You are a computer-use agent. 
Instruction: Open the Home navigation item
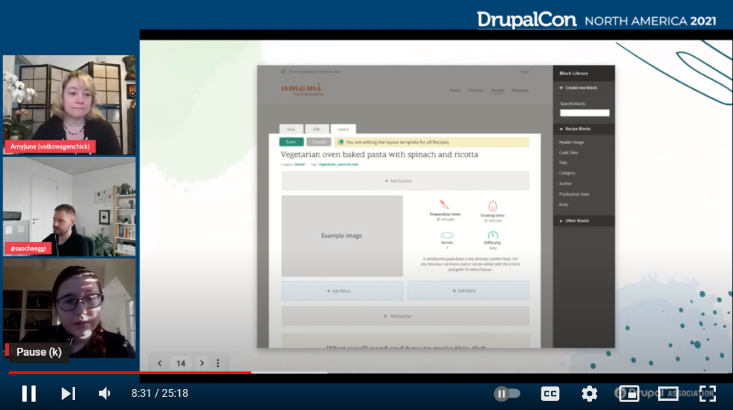(x=455, y=90)
